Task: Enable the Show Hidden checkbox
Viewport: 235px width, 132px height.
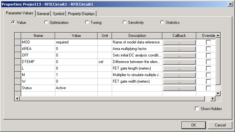Action: coord(196,109)
